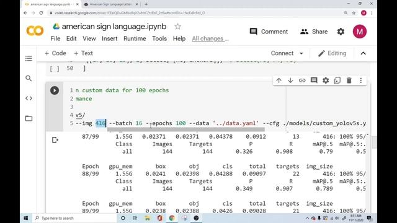Open Windows notification center
The height and width of the screenshot is (223, 397).
click(369, 218)
